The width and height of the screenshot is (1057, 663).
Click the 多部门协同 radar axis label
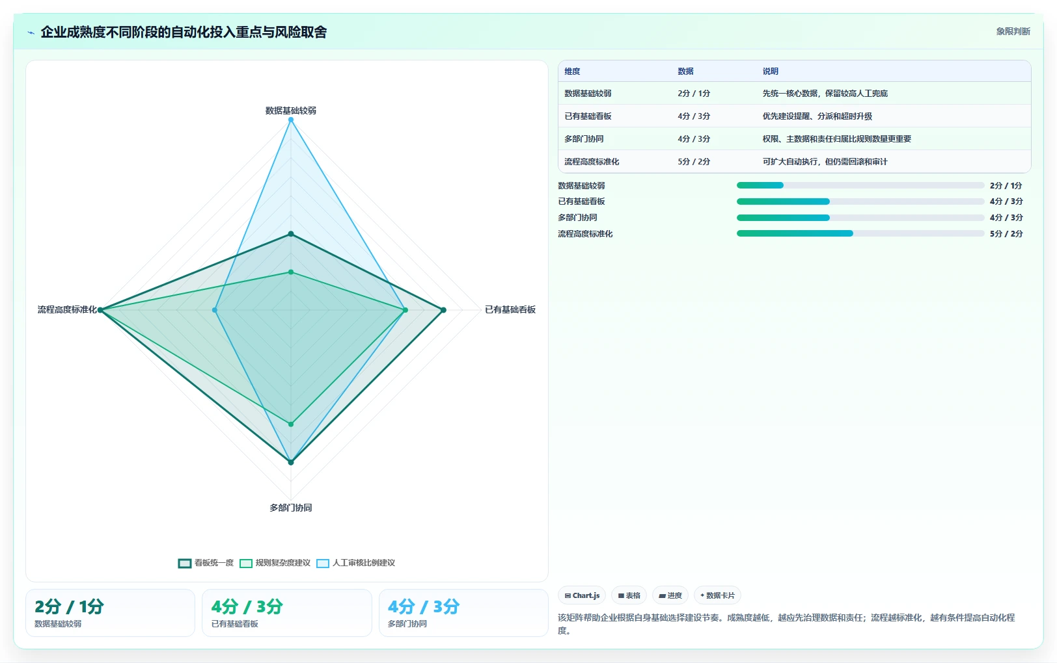pos(291,508)
